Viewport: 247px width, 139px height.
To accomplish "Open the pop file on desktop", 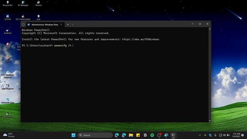I will [39, 17].
